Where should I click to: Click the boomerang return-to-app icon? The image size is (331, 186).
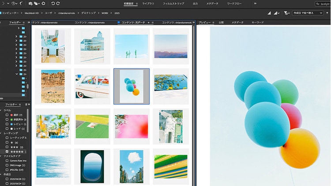pos(21,4)
